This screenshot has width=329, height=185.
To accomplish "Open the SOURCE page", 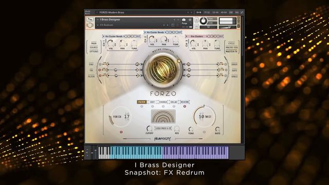I will point(94,47).
